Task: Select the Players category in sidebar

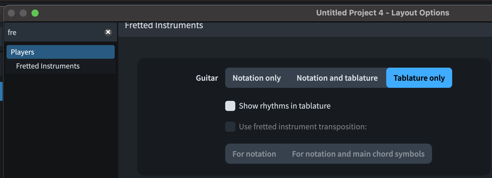Action: click(x=60, y=52)
